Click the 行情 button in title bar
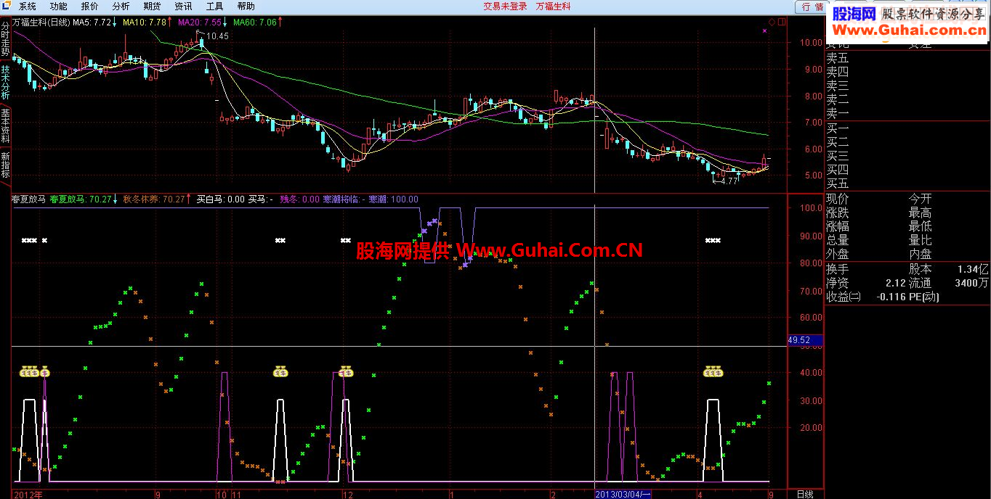 [812, 7]
